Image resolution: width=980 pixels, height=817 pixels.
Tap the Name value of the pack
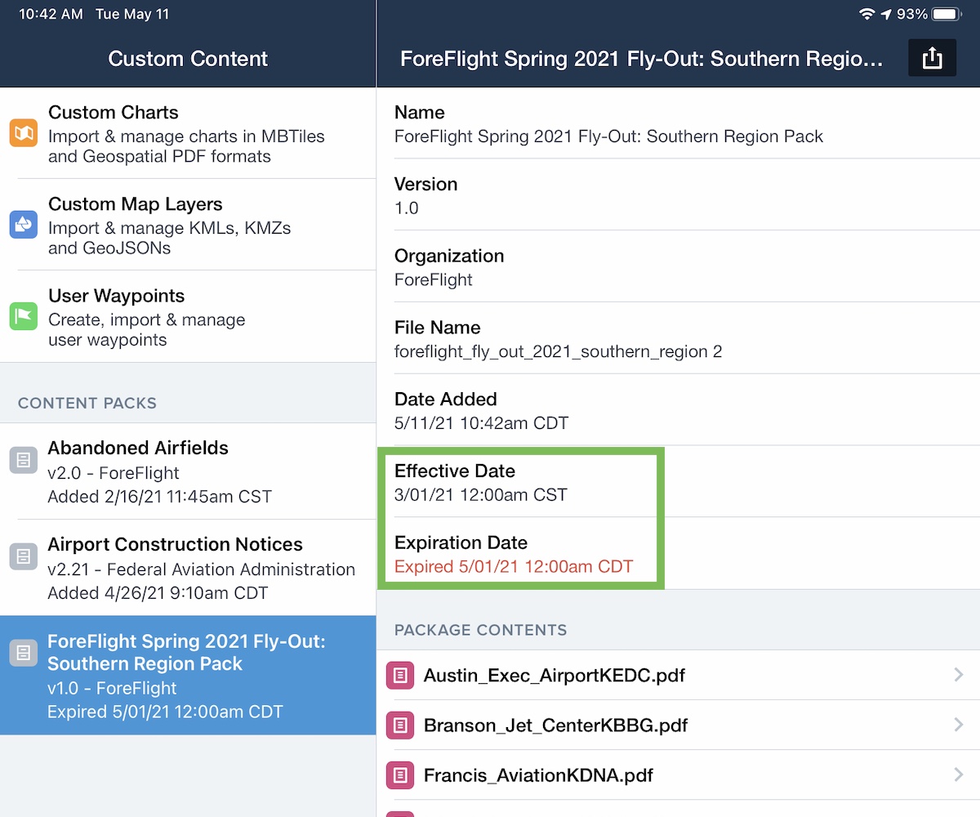608,136
